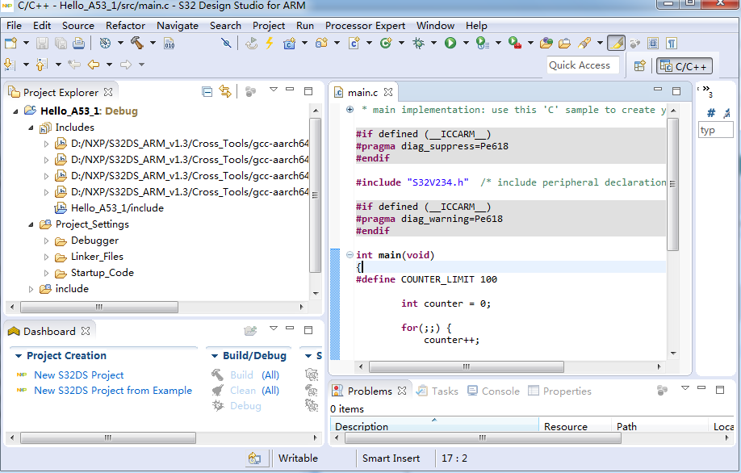
Task: Click Dashboard horizontal scrollbar thumb
Action: (107, 437)
